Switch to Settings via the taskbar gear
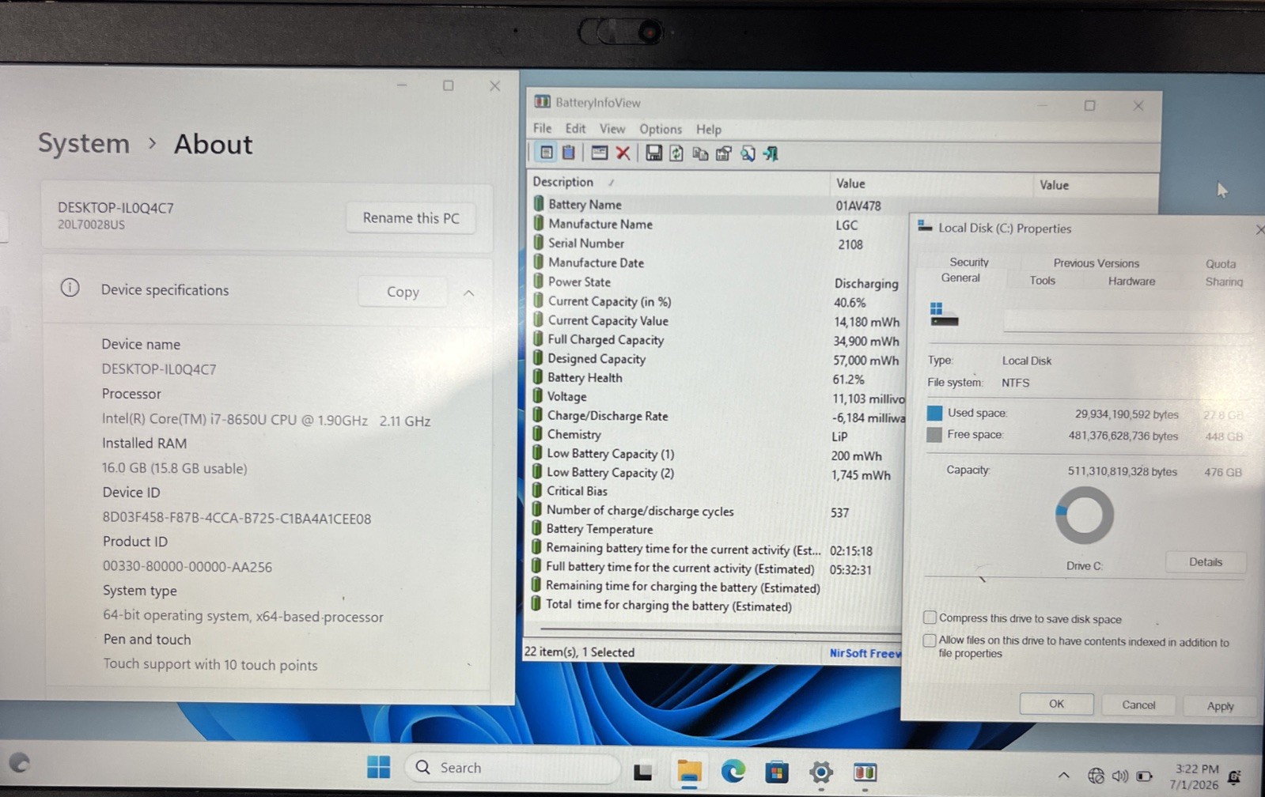 click(x=821, y=772)
